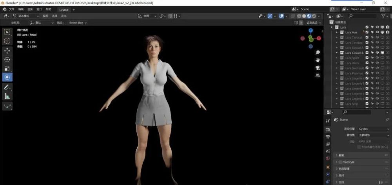This screenshot has width=392, height=185.
Task: Pick the Annotate pencil tool
Action: [7, 87]
